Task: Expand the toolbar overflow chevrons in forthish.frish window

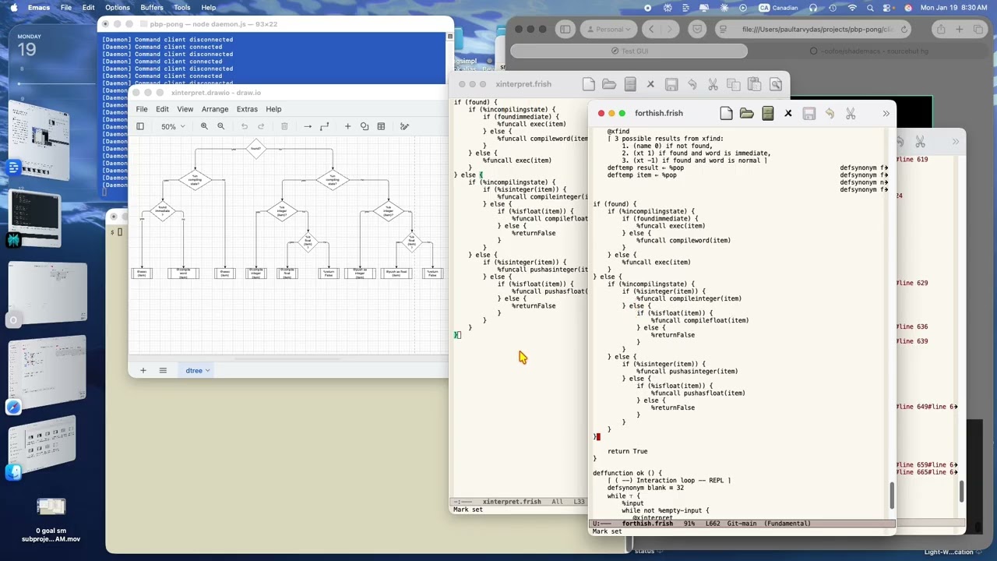Action: click(886, 114)
